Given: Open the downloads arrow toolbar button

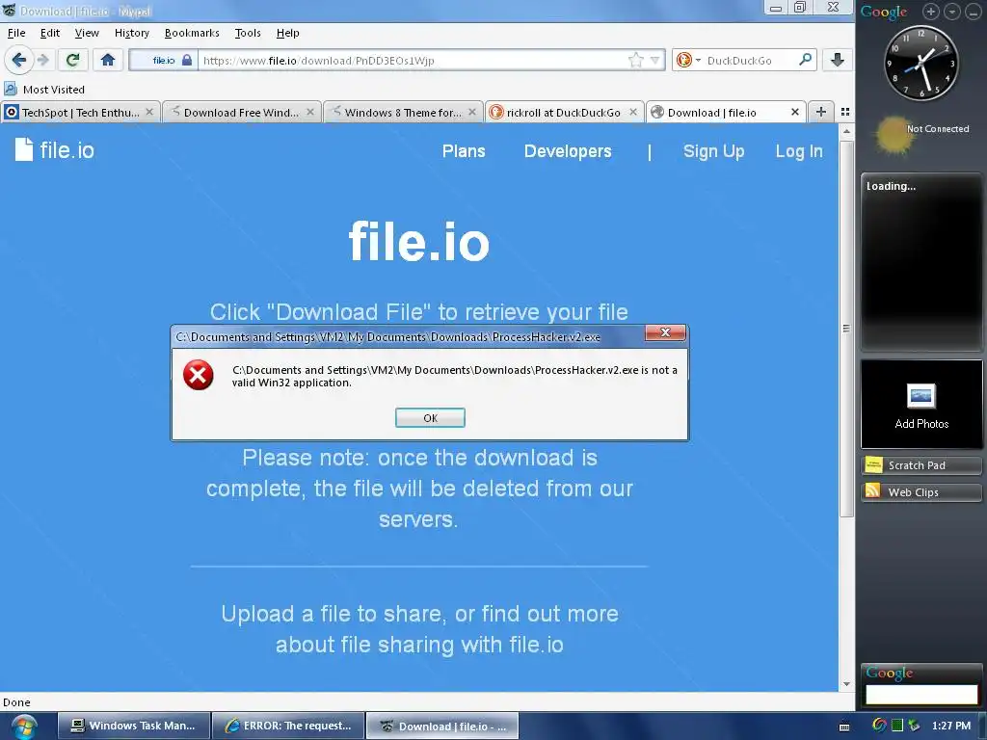Looking at the screenshot, I should (838, 60).
